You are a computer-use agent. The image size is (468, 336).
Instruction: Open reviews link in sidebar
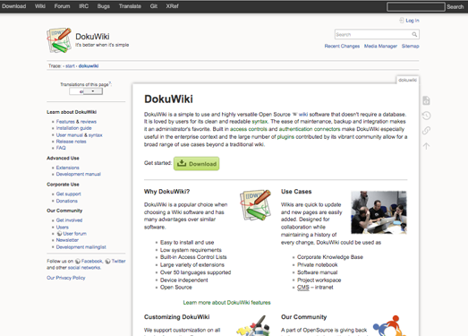pos(89,122)
